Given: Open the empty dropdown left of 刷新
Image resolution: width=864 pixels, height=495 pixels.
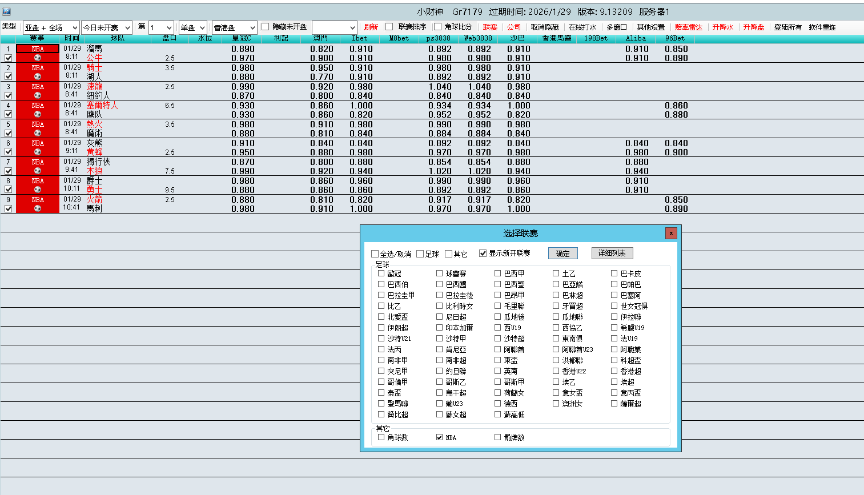Looking at the screenshot, I should pos(335,27).
